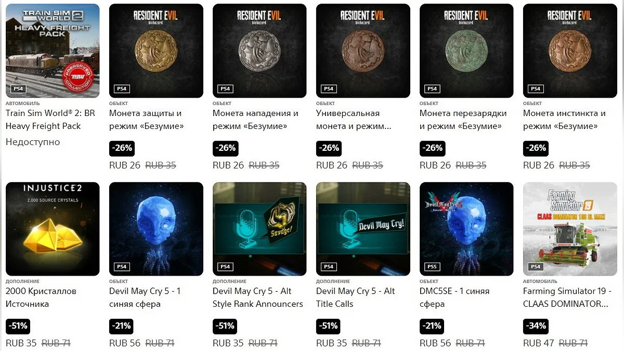Screen dimensions: 624x351
Task: Click the PS5 badge on DMC5SE item
Action: [x=432, y=267]
